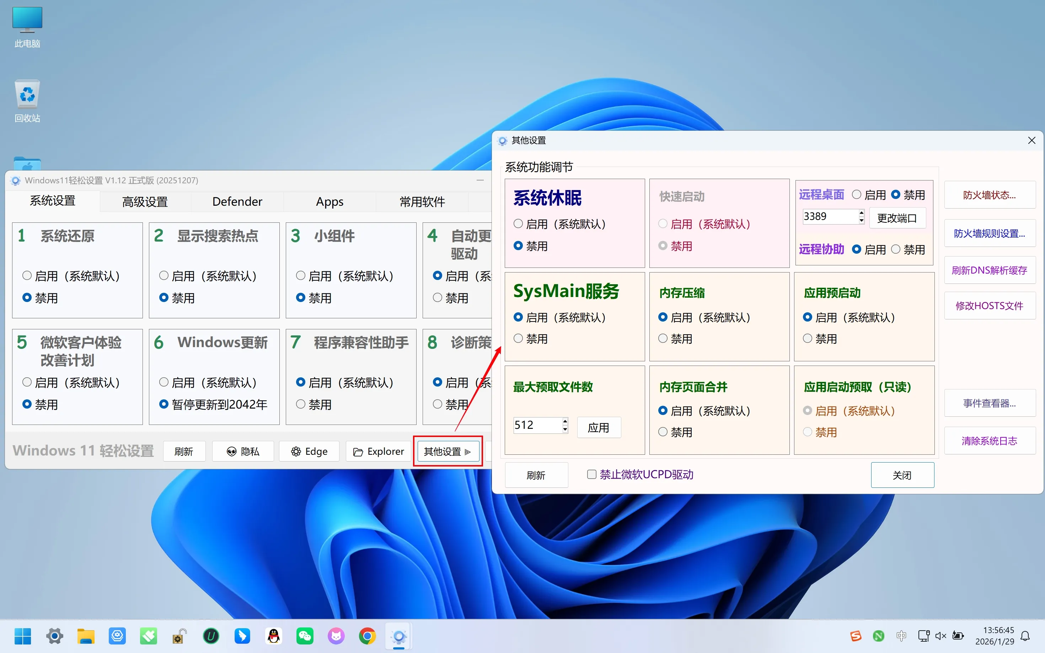
Task: Launch QQ penguin icon in taskbar
Action: [273, 636]
